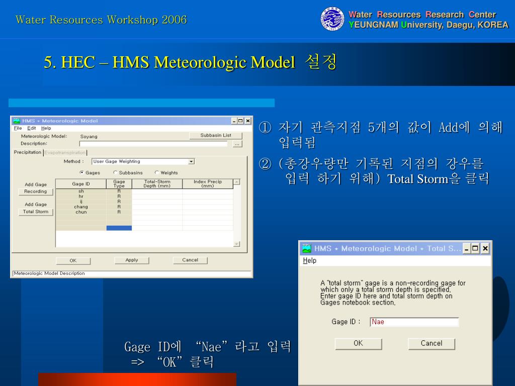This screenshot has width=515, height=386.
Task: Click Cancel in the Total Storm dialog
Action: 431,344
